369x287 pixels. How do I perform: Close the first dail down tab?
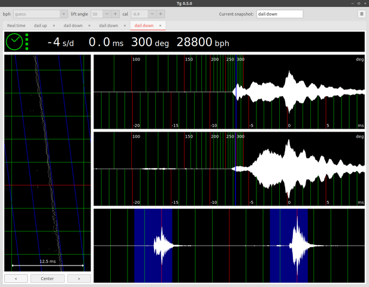click(89, 26)
